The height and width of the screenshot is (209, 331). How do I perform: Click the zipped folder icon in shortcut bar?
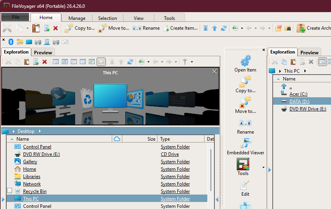(20, 42)
